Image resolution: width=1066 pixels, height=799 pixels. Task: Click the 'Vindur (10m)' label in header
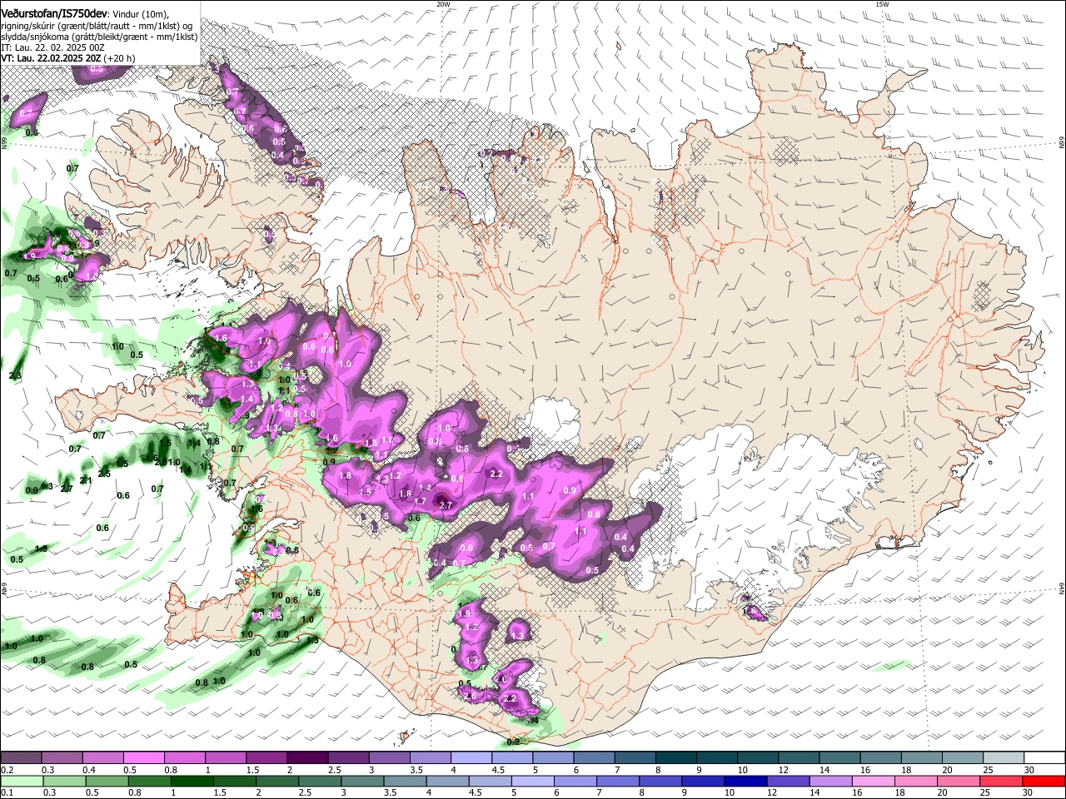click(x=141, y=14)
